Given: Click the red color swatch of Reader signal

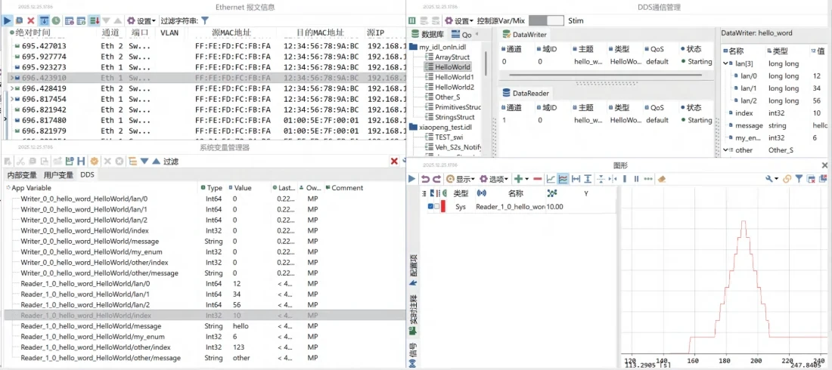Looking at the screenshot, I should [443, 207].
